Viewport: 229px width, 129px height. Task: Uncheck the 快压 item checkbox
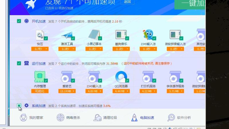[x=46, y=38]
